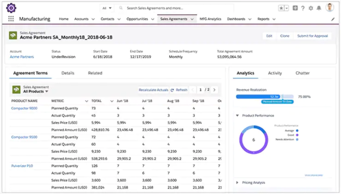341x194 pixels.
Task: Collapse the Product Performance section
Action: coord(237,116)
